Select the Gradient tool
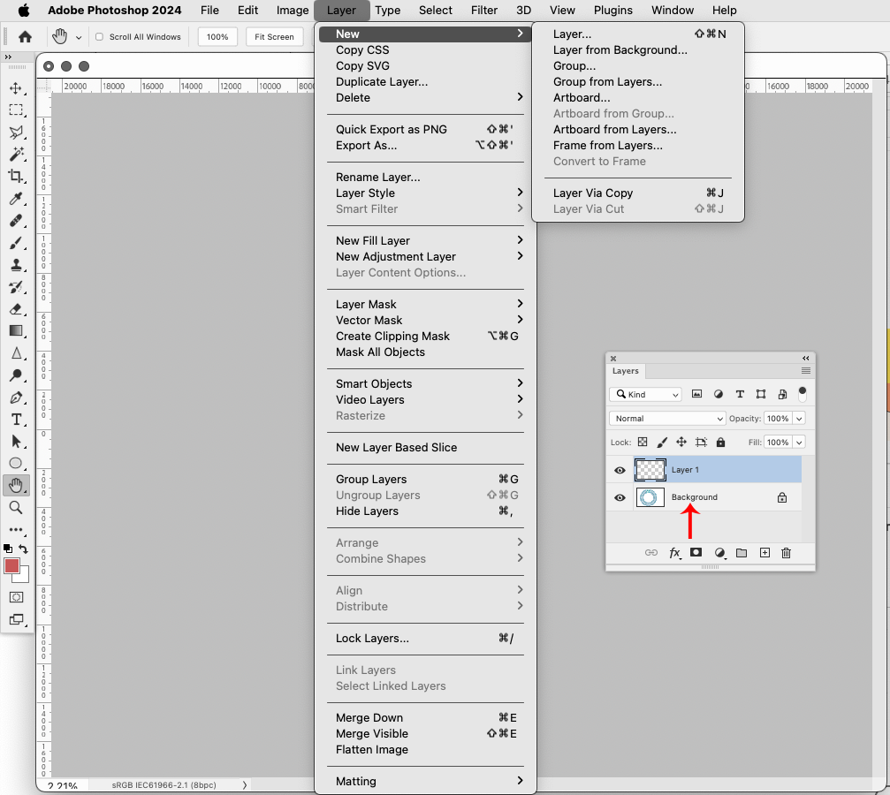890x795 pixels. [x=15, y=331]
